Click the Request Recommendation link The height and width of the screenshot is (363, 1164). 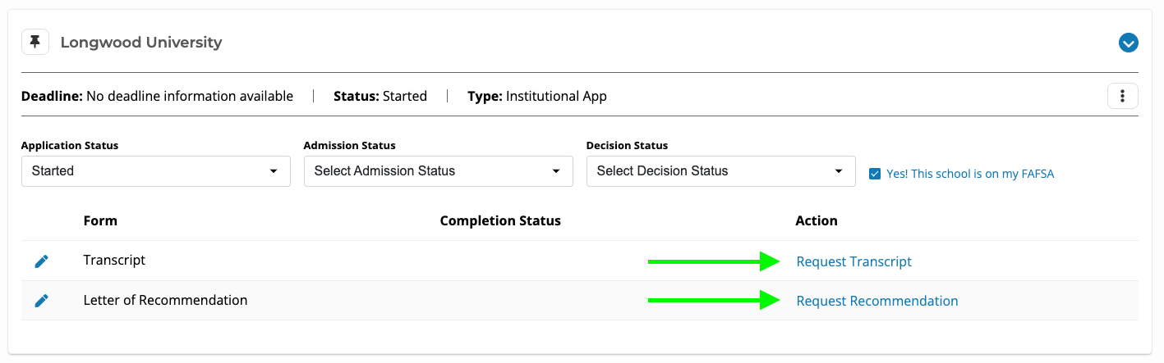click(876, 301)
